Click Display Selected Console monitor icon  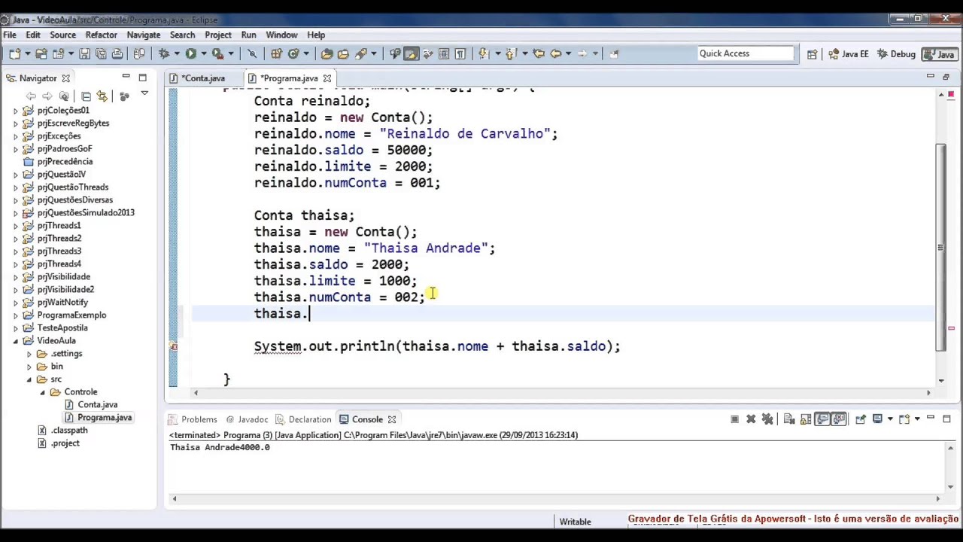877,419
